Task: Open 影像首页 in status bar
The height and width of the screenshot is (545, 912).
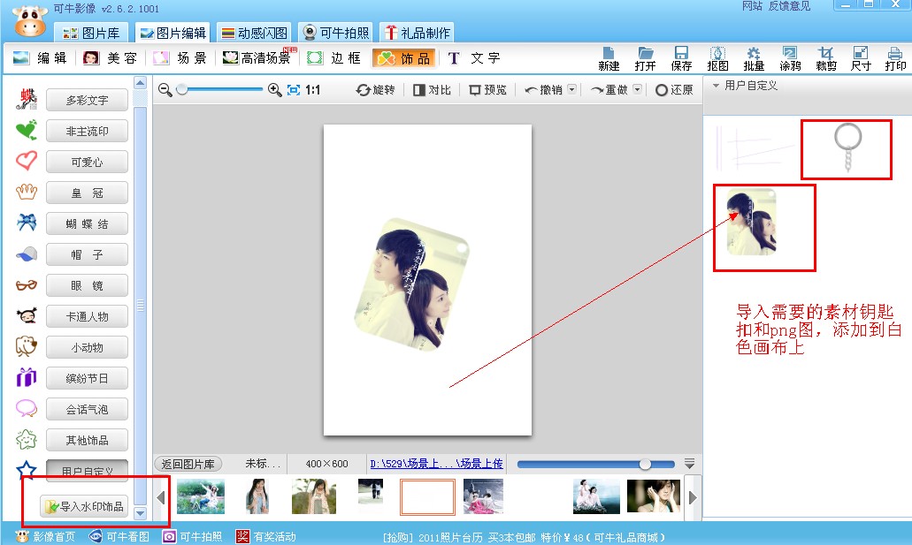Action: [x=45, y=536]
